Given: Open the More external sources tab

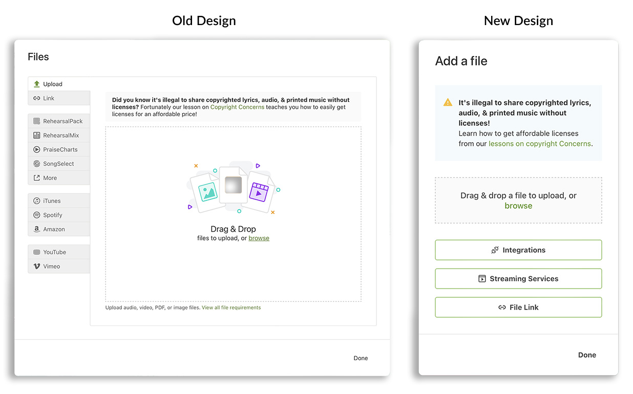Looking at the screenshot, I should click(50, 178).
